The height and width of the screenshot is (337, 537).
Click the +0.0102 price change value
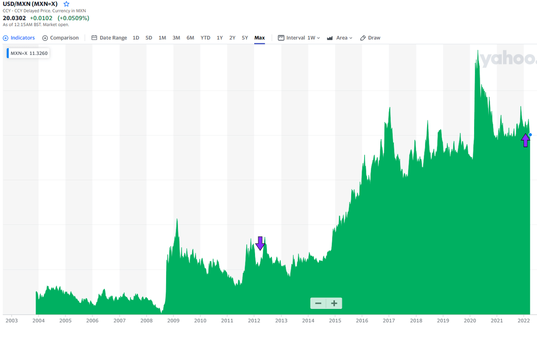(41, 18)
